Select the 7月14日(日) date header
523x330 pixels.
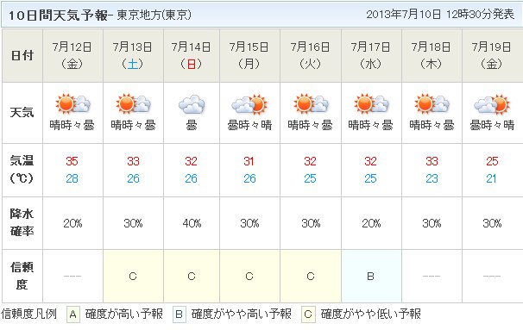pyautogui.click(x=192, y=56)
